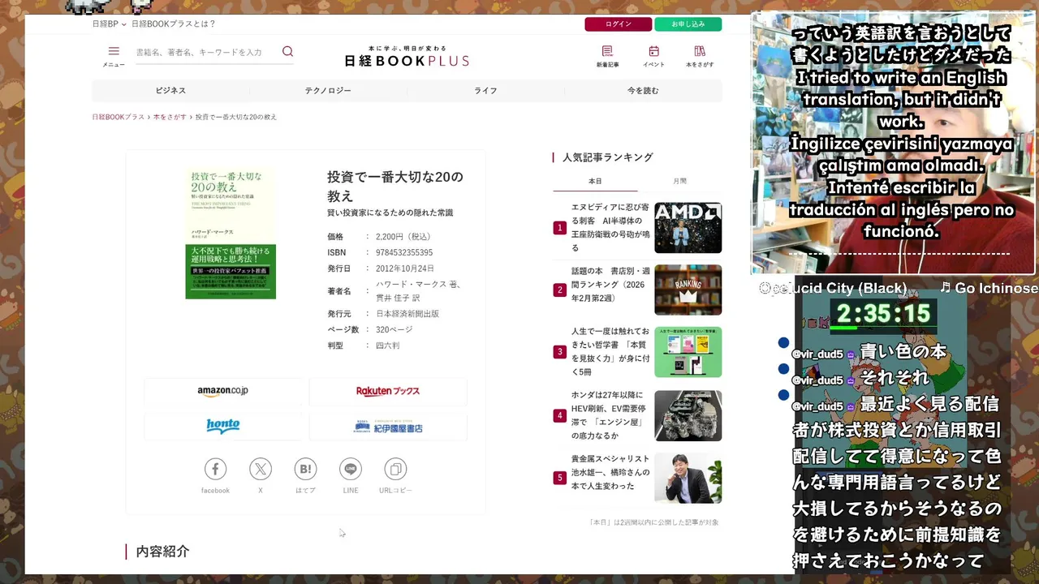1039x584 pixels.
Task: Open ranking article about エヌビディア
Action: tap(610, 227)
